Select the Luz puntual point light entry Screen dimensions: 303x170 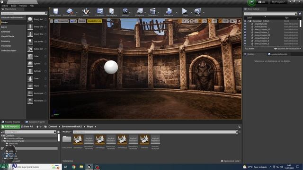pos(37,42)
